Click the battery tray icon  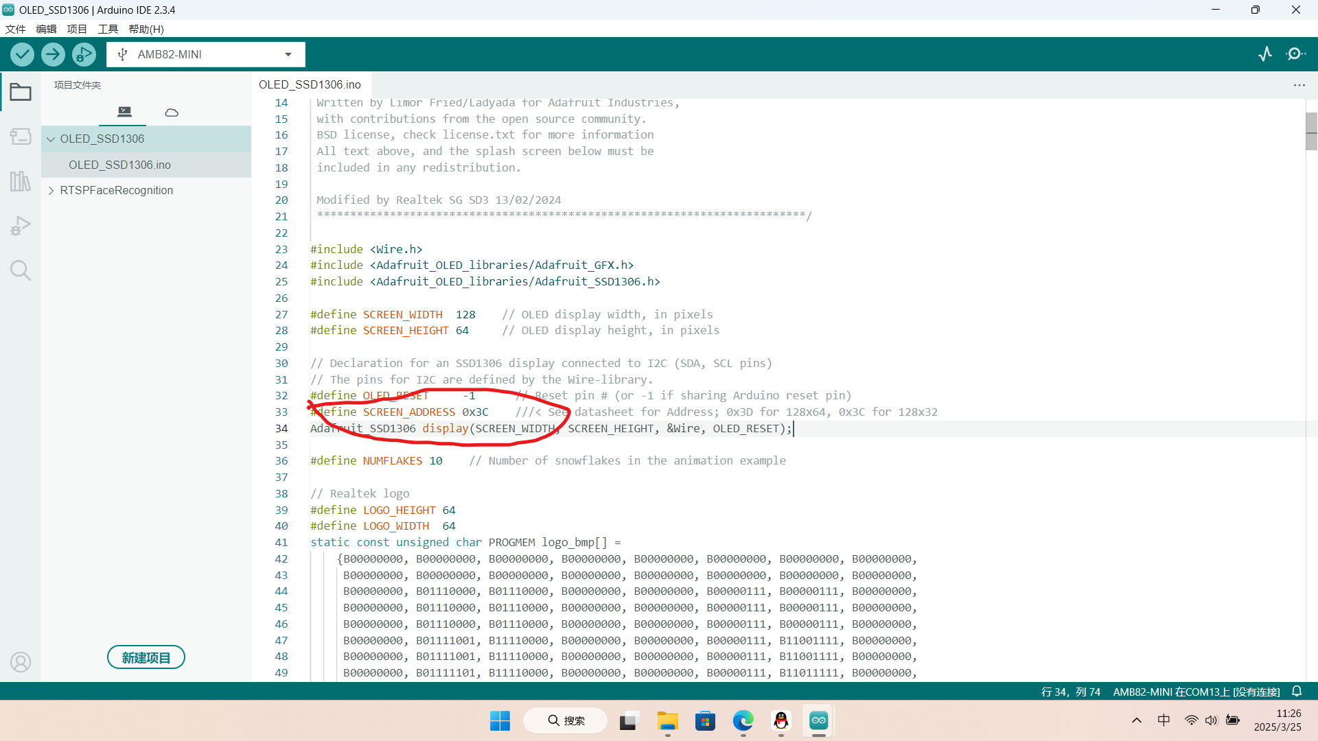click(1233, 720)
